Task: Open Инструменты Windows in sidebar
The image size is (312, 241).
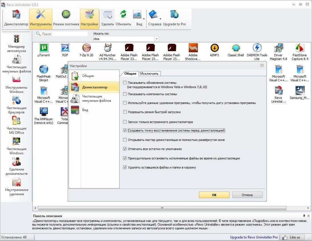Action: pyautogui.click(x=17, y=85)
